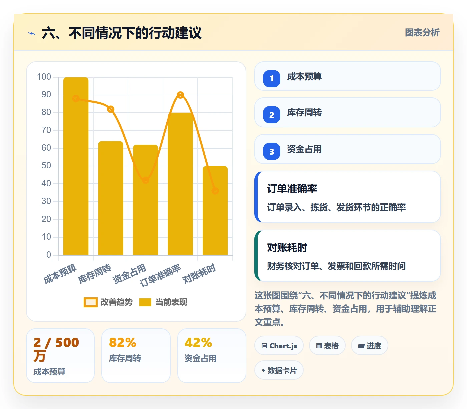Screen dimensions: 467x409
Task: Click the 表格 tag
Action: click(327, 346)
